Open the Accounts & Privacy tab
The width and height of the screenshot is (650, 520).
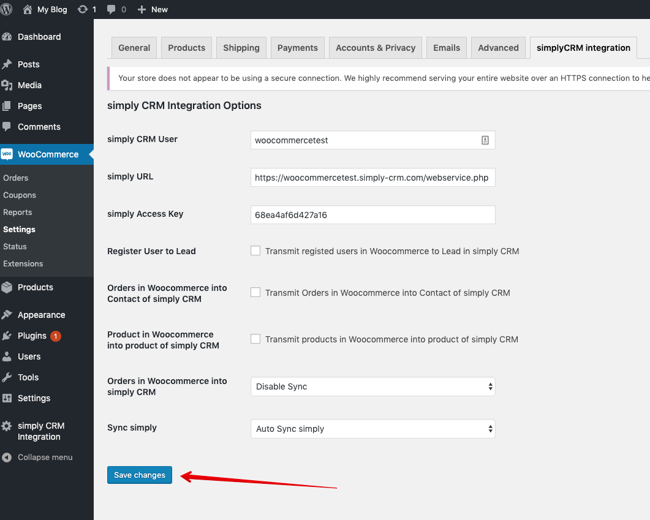(x=375, y=48)
